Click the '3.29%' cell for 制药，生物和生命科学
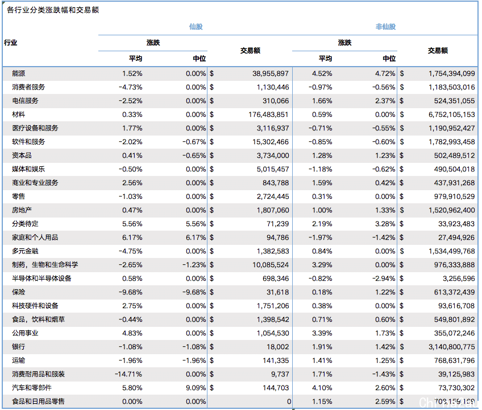 tap(322, 265)
